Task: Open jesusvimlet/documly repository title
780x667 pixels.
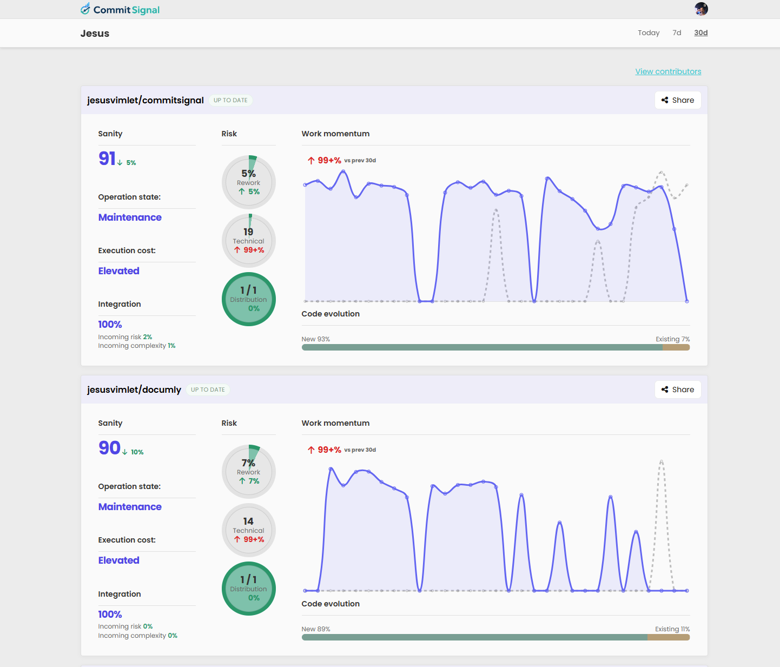Action: pyautogui.click(x=134, y=389)
